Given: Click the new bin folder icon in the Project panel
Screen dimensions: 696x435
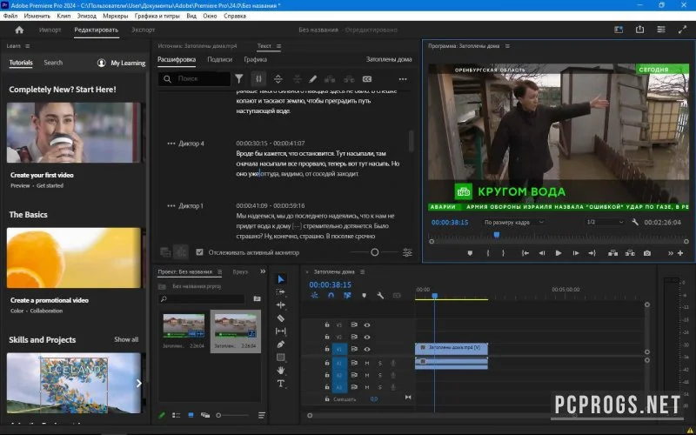Looking at the screenshot, I should point(257,298).
